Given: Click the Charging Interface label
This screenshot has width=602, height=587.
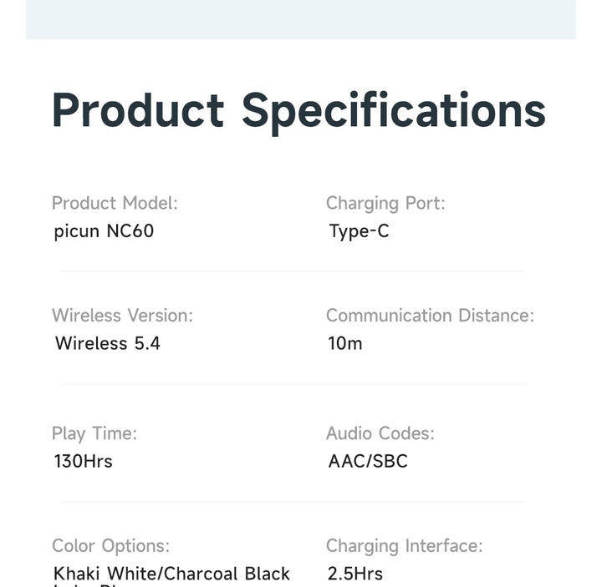Looking at the screenshot, I should click(404, 546).
